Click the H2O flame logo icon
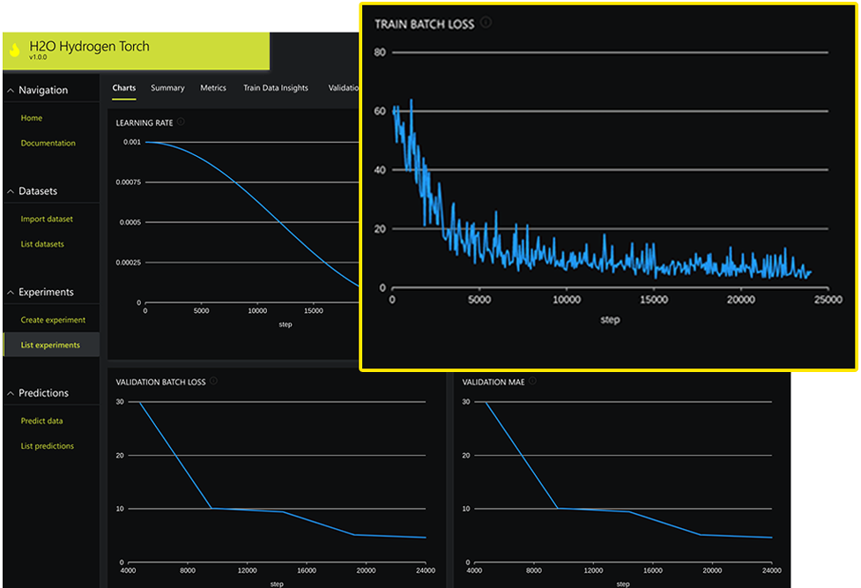The width and height of the screenshot is (861, 588). click(x=14, y=51)
